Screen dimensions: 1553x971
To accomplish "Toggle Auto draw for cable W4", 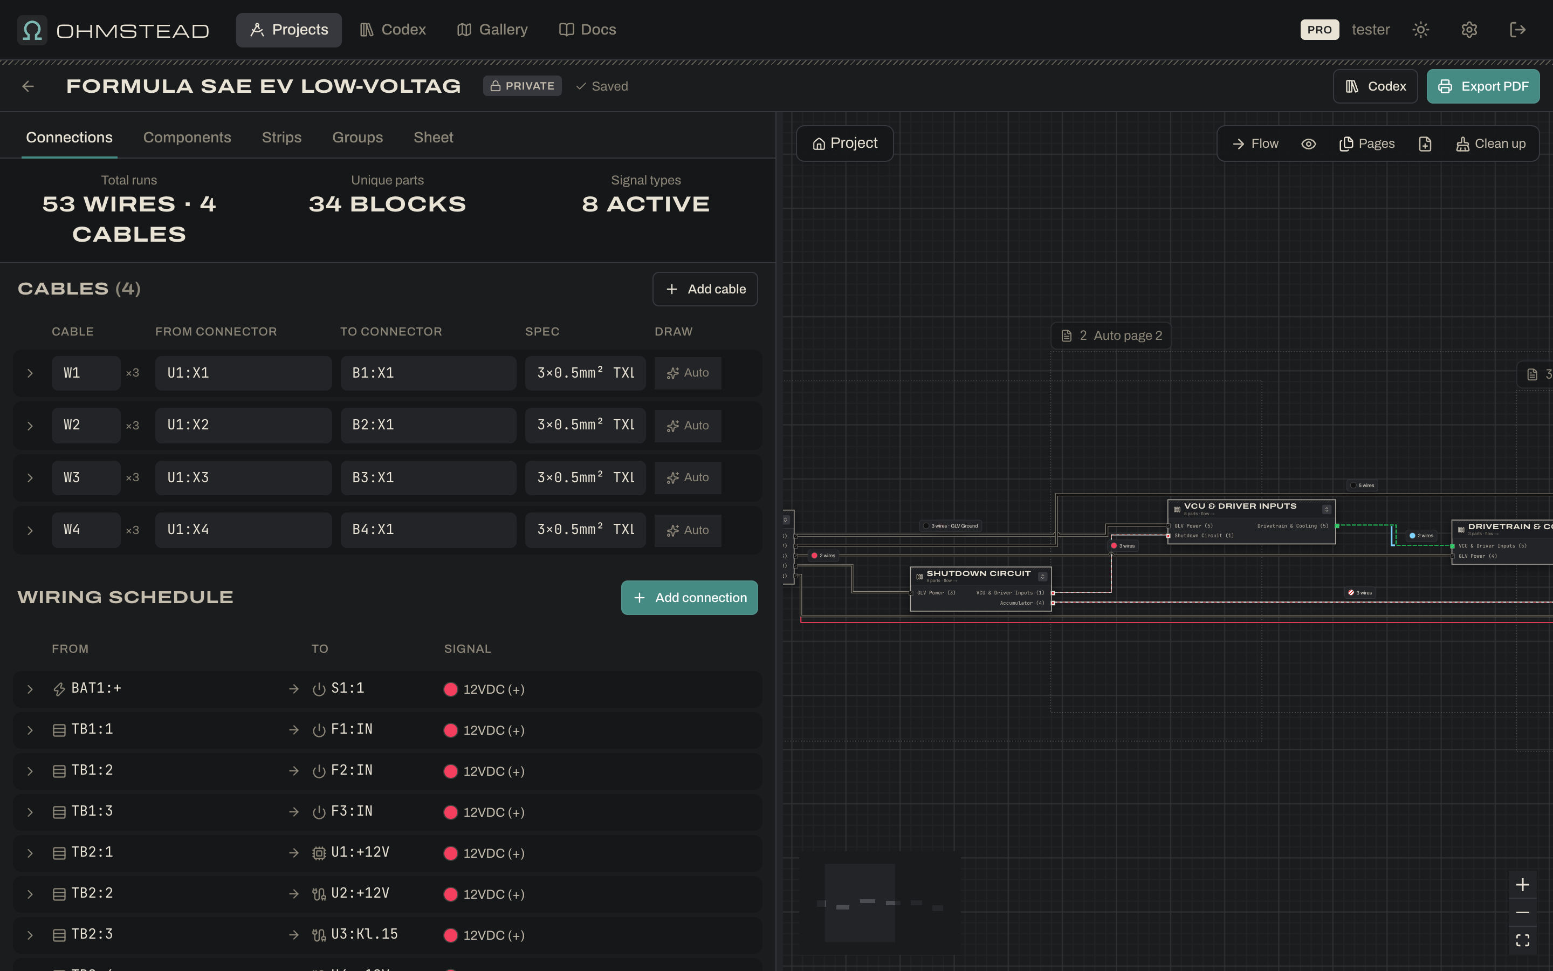I will pos(688,530).
